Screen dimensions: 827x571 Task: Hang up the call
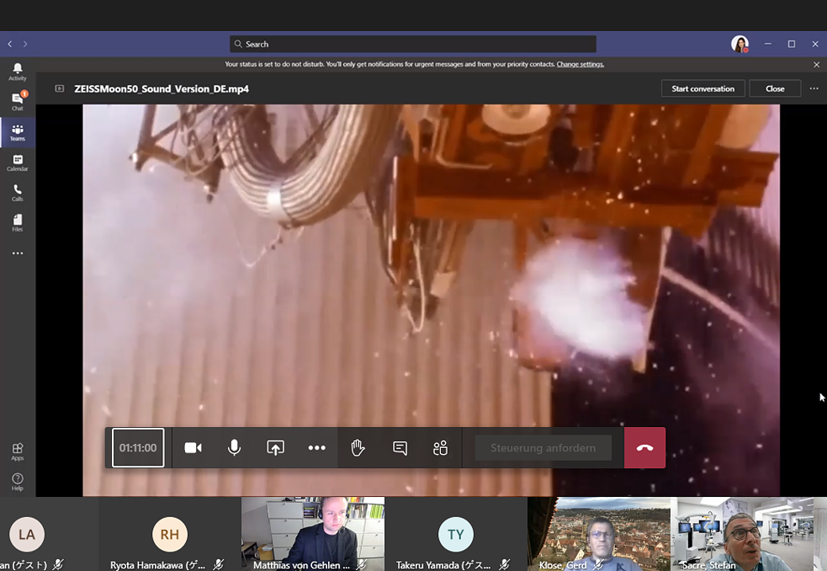coord(644,448)
